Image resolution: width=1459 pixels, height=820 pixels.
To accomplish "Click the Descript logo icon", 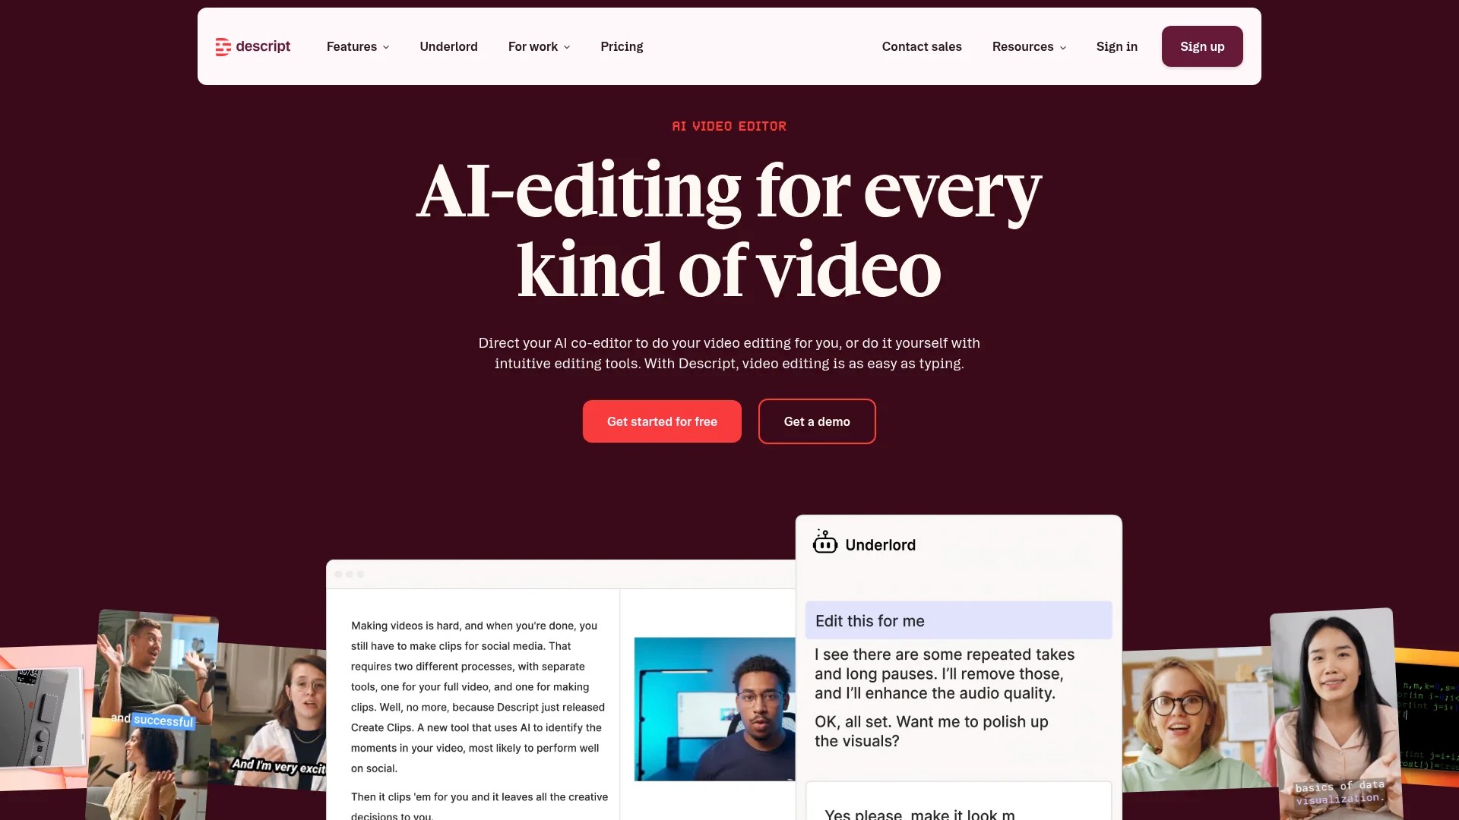I will pyautogui.click(x=223, y=46).
